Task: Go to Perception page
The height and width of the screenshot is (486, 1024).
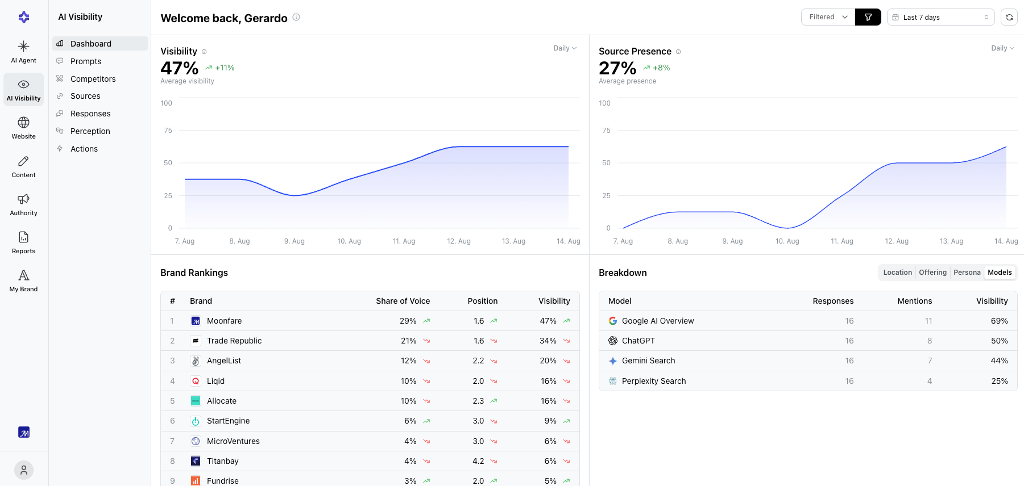Action: coord(100,131)
